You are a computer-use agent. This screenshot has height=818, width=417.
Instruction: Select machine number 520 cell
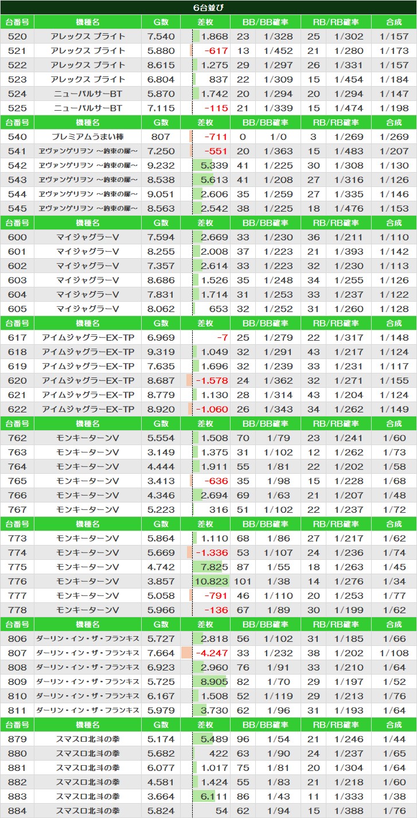pos(17,36)
